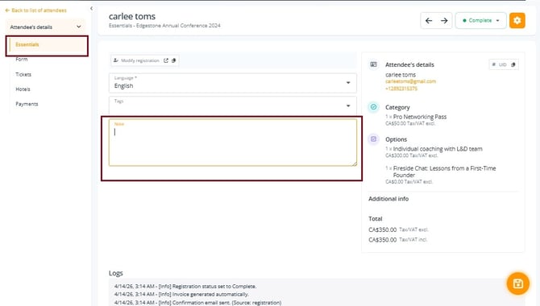The width and height of the screenshot is (540, 306).
Task: Open the Tickets sidebar item
Action: point(23,74)
